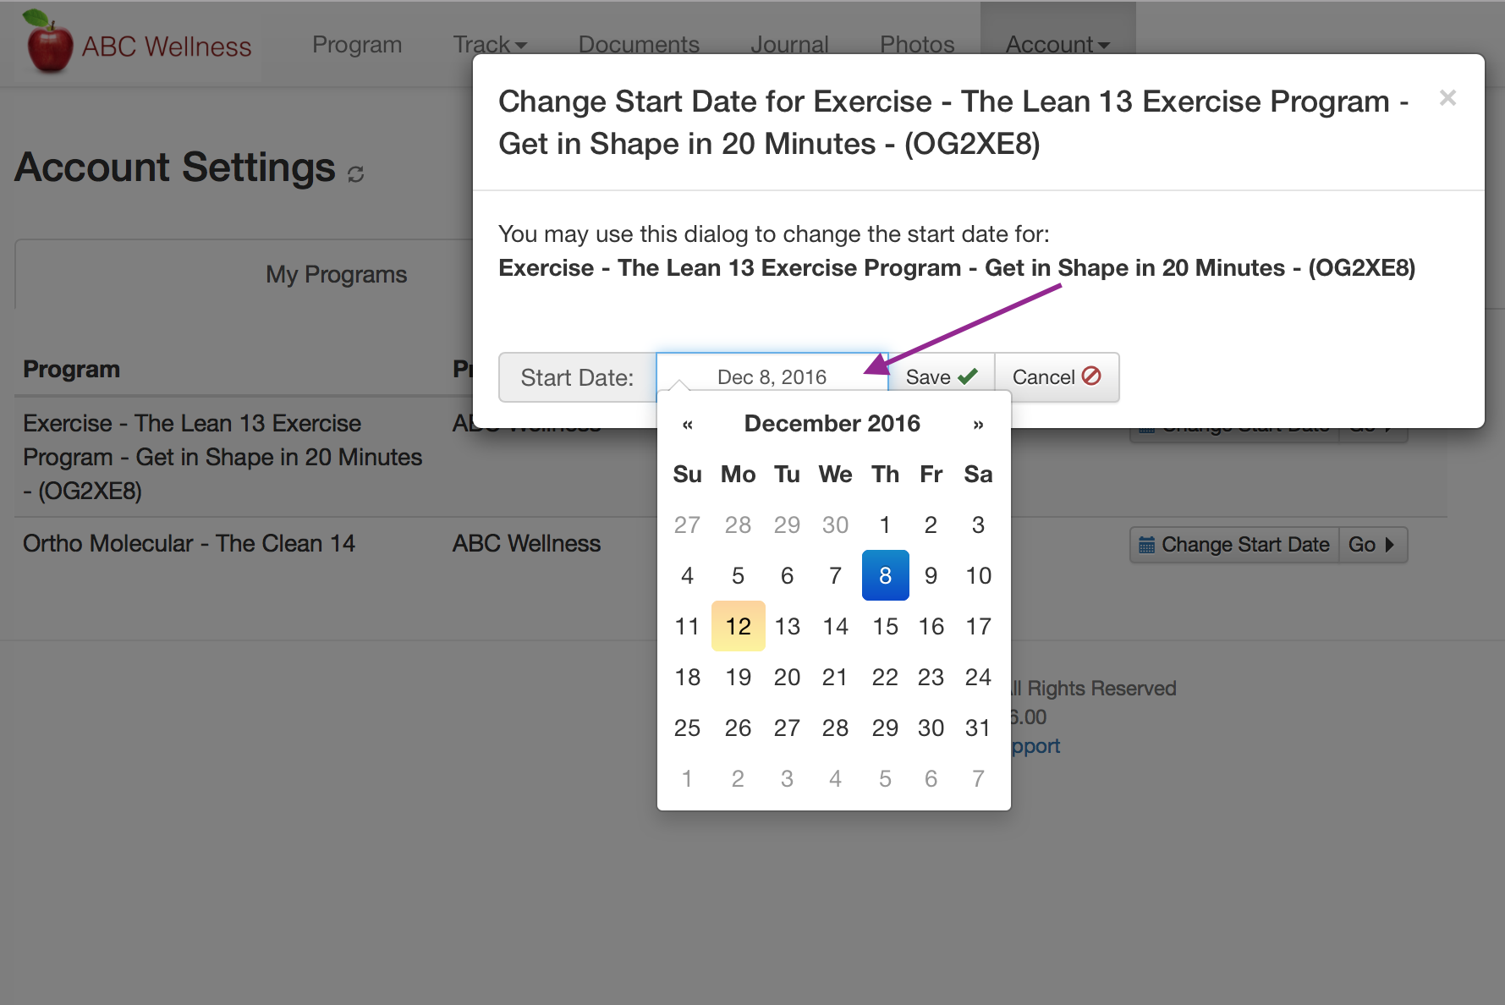Cancel the start date change

point(1056,377)
